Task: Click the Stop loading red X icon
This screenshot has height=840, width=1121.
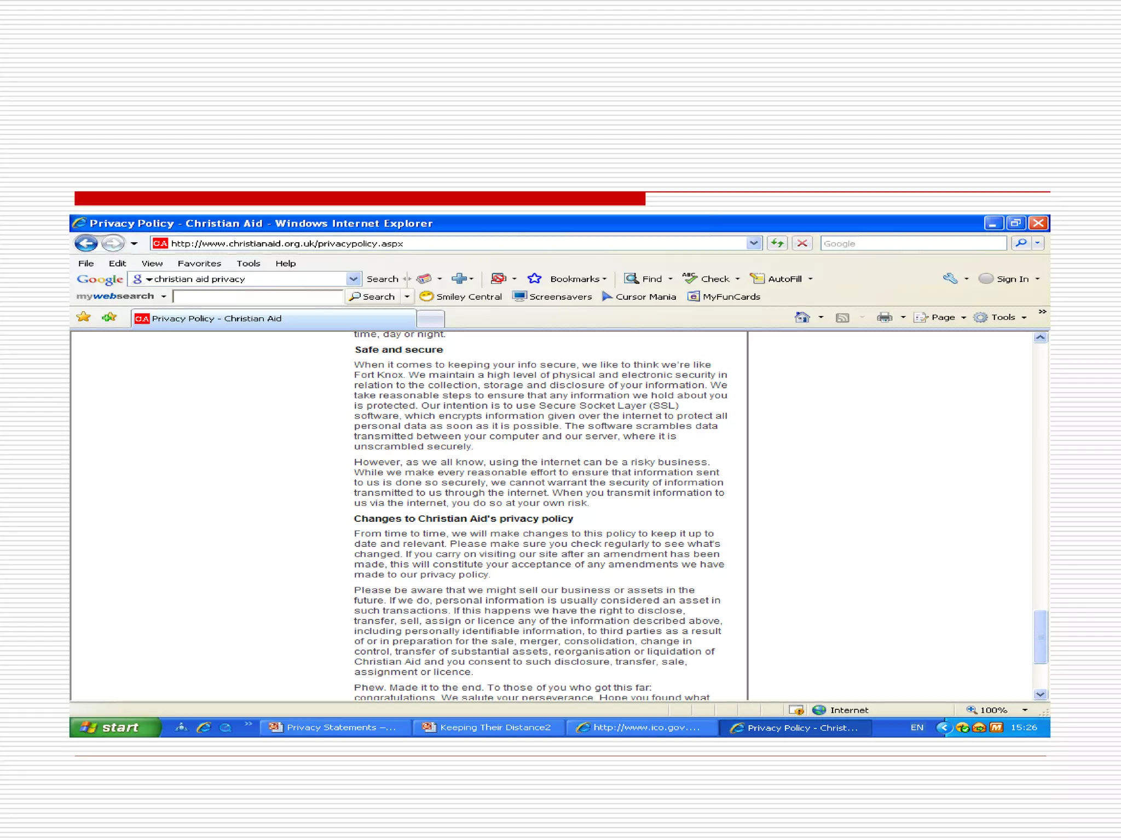Action: (x=802, y=243)
